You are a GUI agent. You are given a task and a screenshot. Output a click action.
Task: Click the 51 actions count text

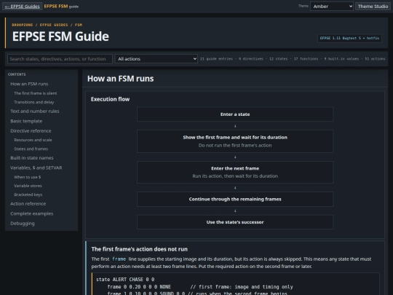tap(375, 59)
